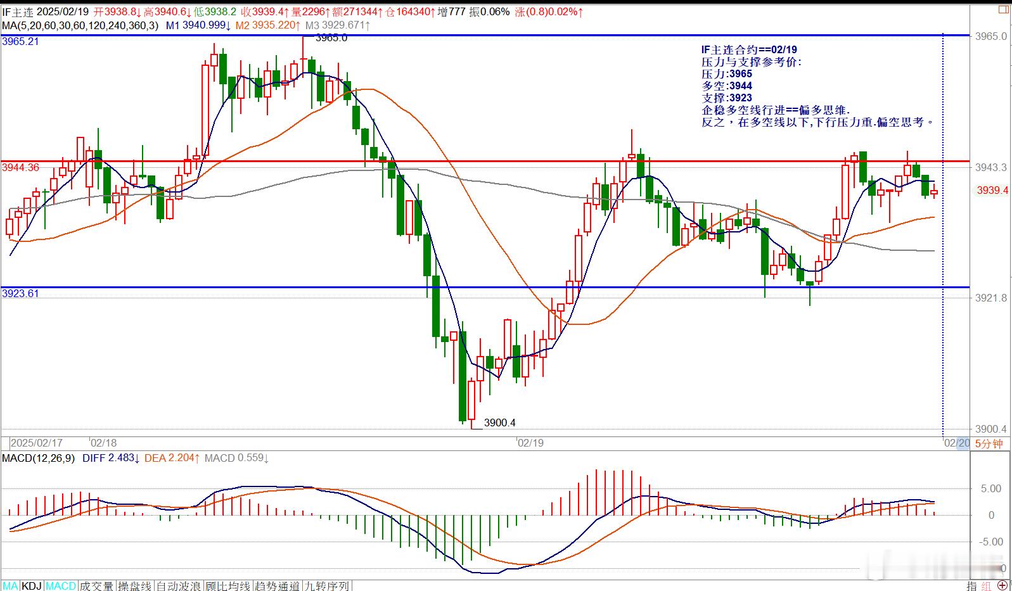Select the 顾比均线 tab

click(228, 586)
